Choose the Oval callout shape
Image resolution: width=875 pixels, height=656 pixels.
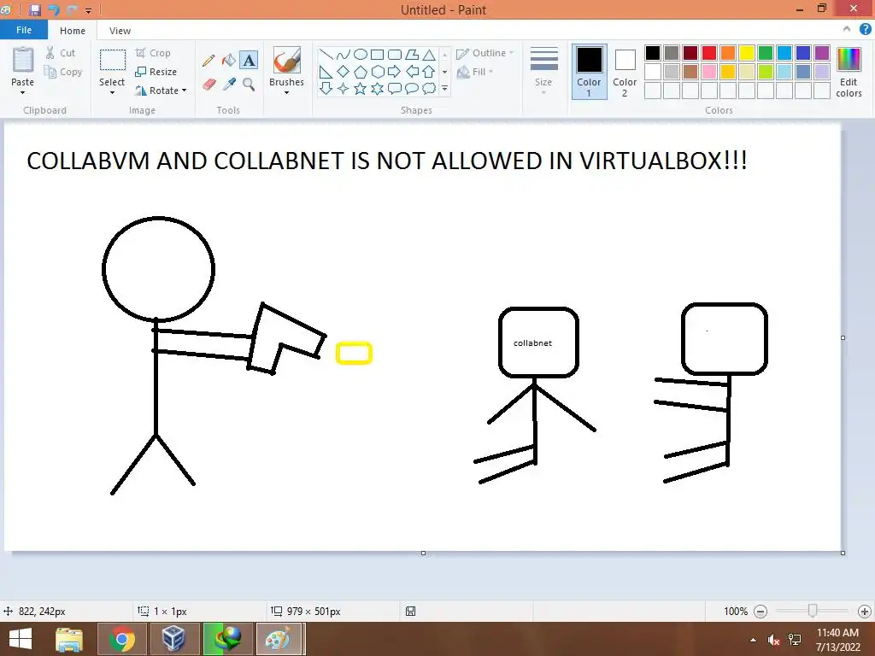412,88
